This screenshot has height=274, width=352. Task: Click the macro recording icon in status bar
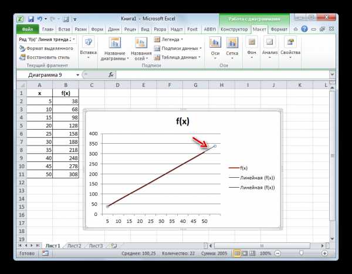click(45, 253)
